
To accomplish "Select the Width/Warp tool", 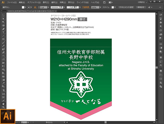I will pos(3,63).
